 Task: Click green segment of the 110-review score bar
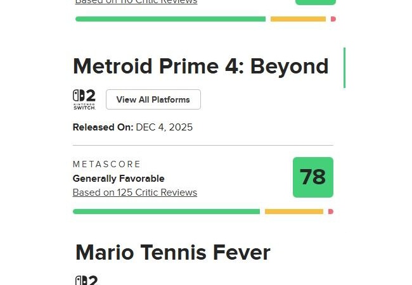(x=170, y=19)
